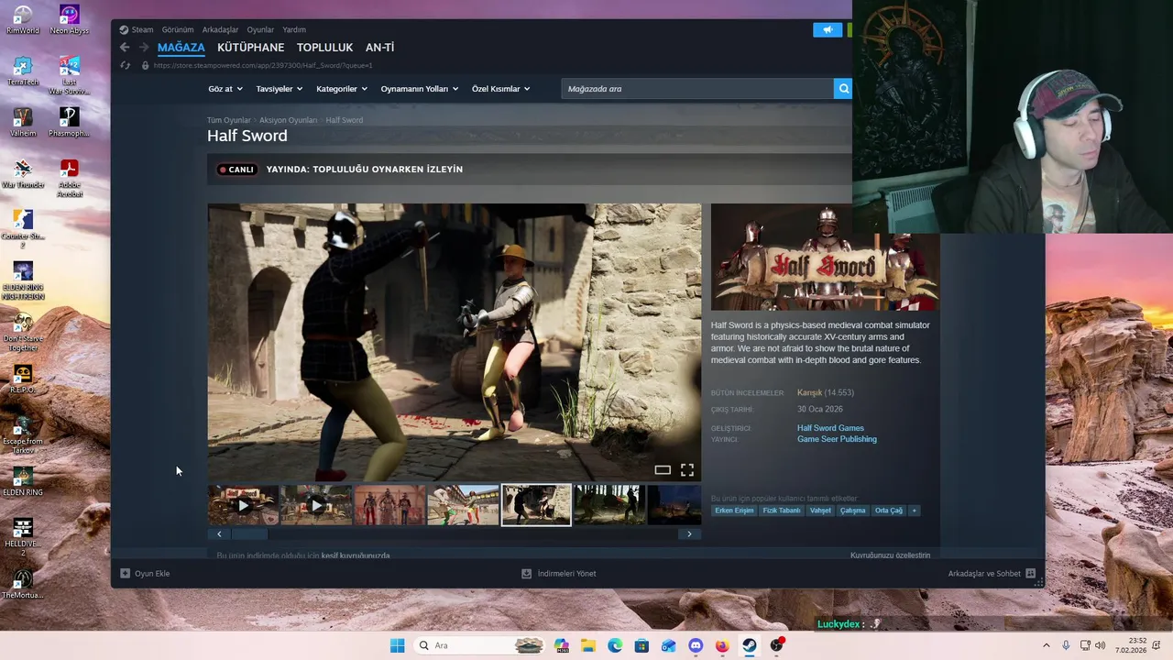Toggle theater mode in media viewer
Image resolution: width=1173 pixels, height=660 pixels.
(x=663, y=470)
